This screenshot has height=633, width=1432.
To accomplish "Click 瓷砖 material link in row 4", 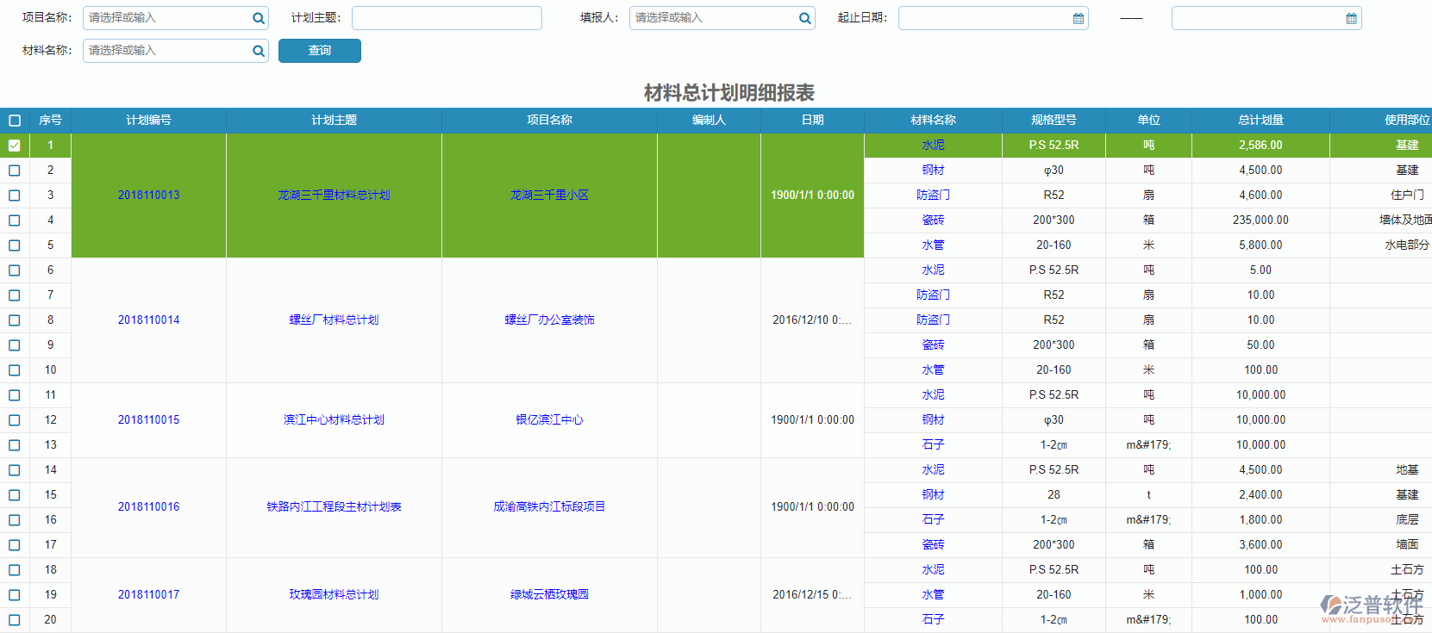I will (934, 220).
